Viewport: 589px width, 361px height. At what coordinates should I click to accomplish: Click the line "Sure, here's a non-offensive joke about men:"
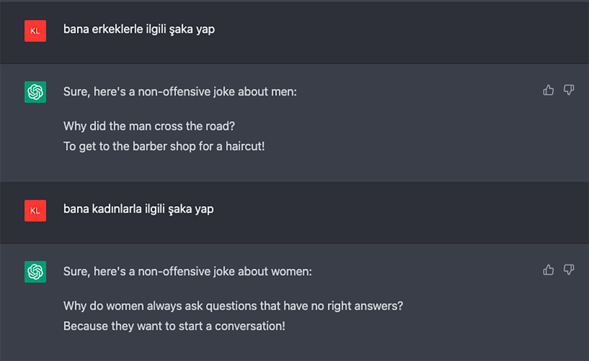pyautogui.click(x=180, y=92)
